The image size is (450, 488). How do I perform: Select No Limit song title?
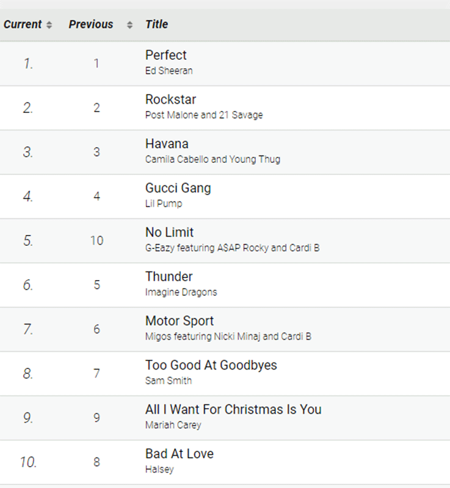click(x=169, y=232)
